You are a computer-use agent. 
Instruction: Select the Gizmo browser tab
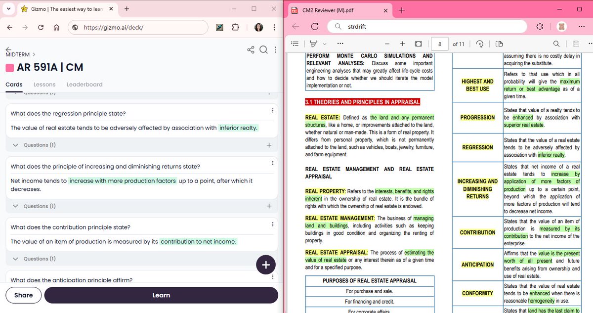pos(67,9)
